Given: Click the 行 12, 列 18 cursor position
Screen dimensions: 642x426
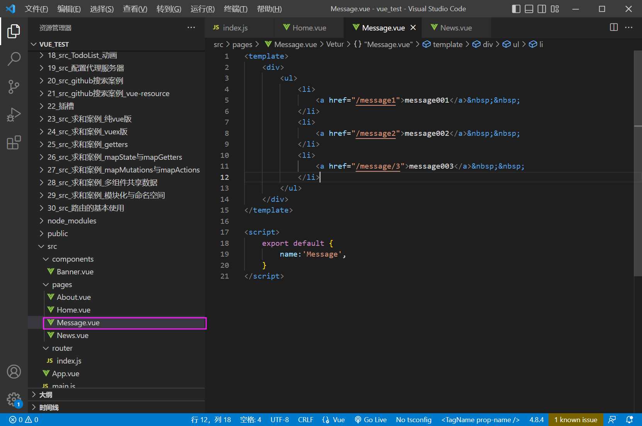Looking at the screenshot, I should 211,420.
